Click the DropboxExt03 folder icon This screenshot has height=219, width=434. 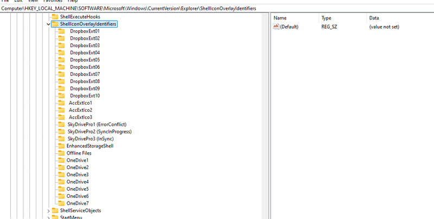[x=61, y=46]
